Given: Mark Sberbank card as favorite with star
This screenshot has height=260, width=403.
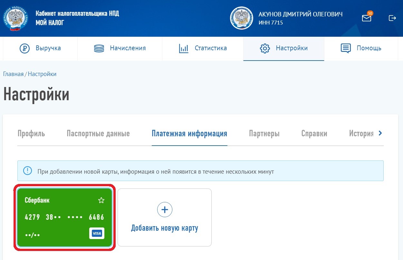Looking at the screenshot, I should pyautogui.click(x=101, y=200).
